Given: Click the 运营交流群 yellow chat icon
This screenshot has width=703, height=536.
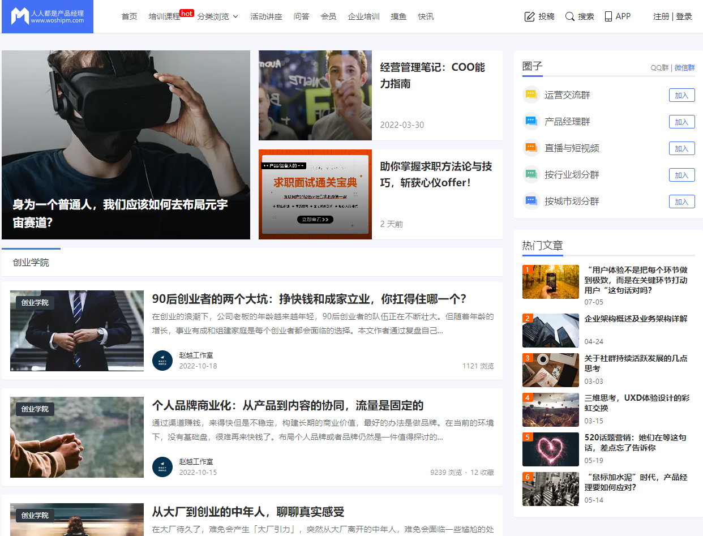Looking at the screenshot, I should (531, 95).
